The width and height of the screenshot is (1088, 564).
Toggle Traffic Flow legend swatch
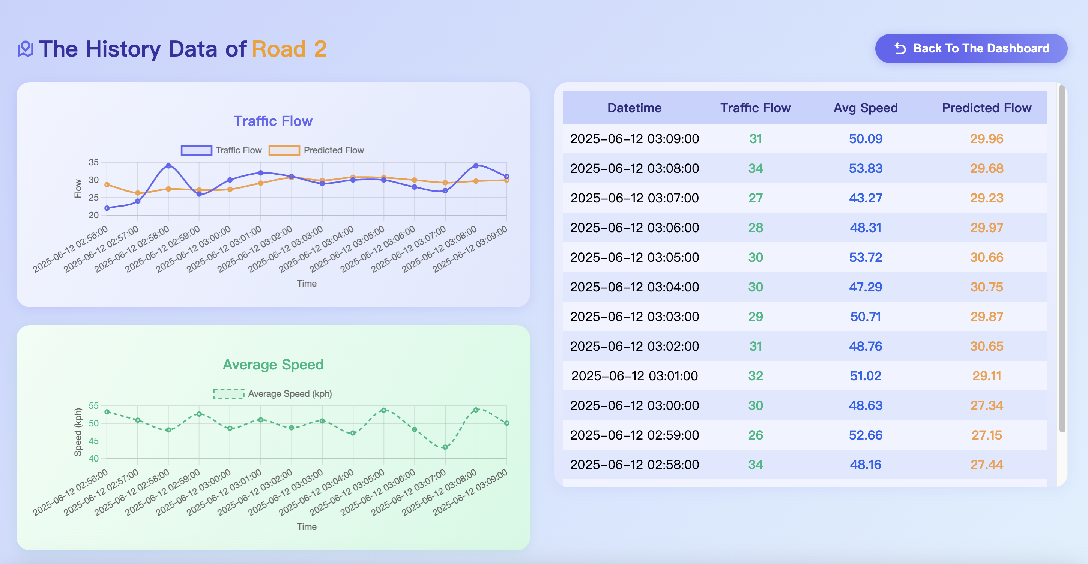(x=196, y=150)
